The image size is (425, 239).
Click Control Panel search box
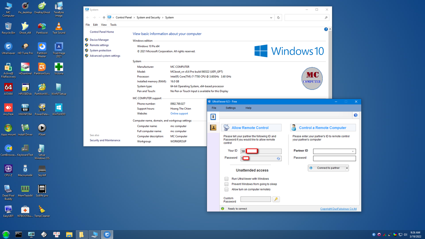[307, 18]
